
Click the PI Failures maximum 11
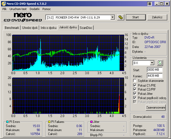tap(80, 130)
